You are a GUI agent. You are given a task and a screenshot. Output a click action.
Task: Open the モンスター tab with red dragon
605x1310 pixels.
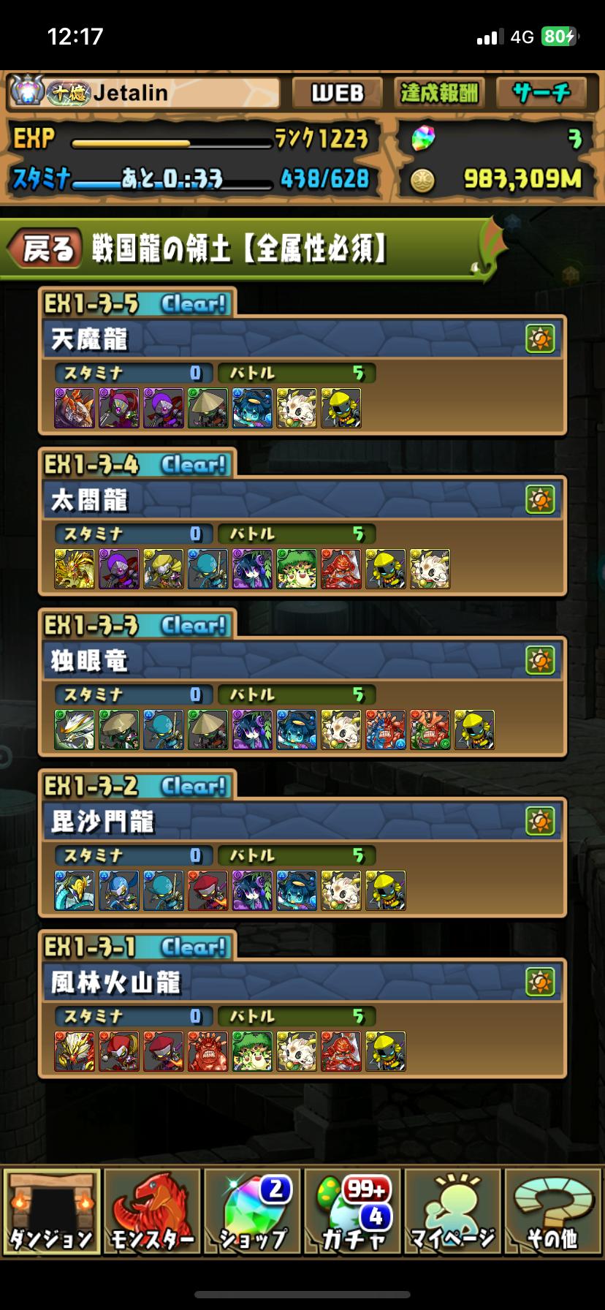coord(151,1211)
